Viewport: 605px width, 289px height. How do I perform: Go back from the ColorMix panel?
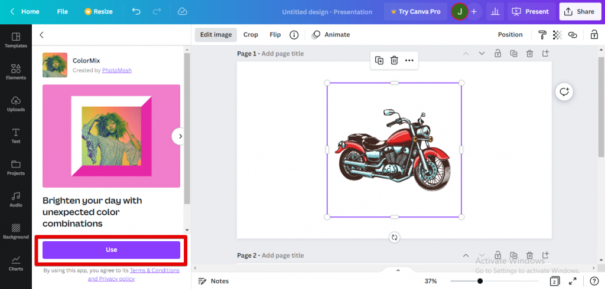pyautogui.click(x=41, y=35)
